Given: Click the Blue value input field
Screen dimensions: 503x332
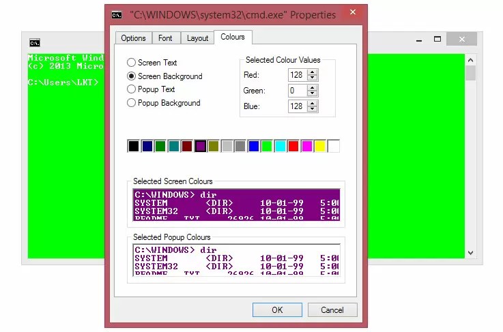Looking at the screenshot, I should [x=298, y=106].
